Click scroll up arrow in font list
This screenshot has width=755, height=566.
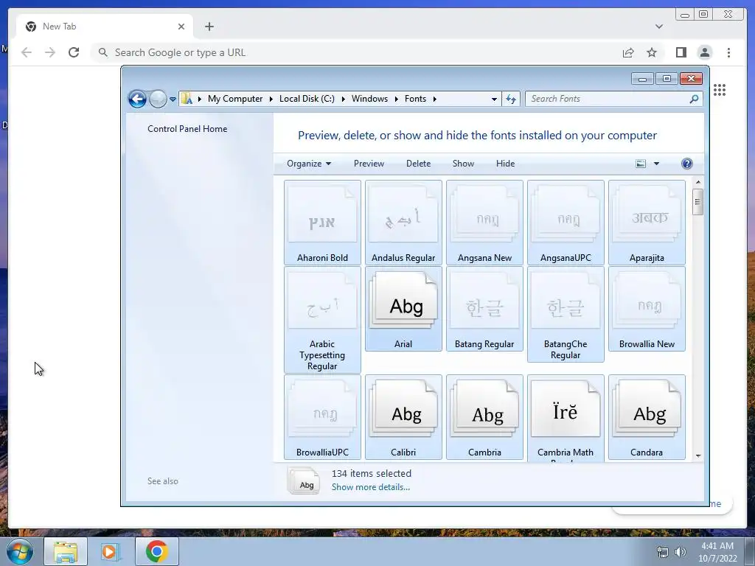pyautogui.click(x=697, y=183)
